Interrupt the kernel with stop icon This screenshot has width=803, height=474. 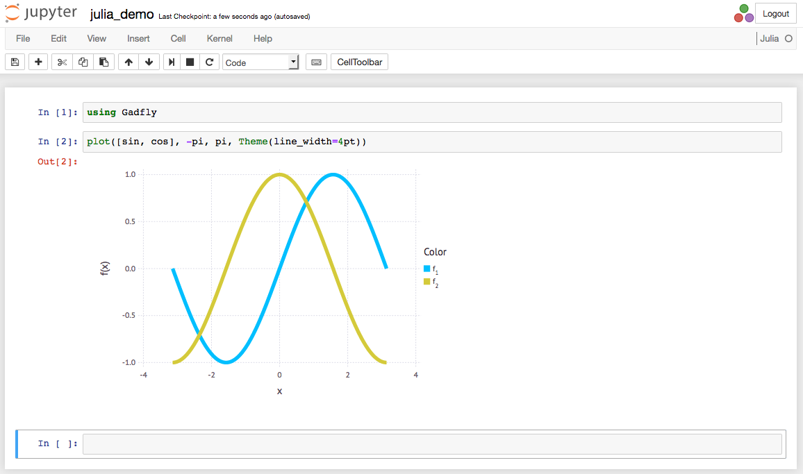pyautogui.click(x=190, y=62)
